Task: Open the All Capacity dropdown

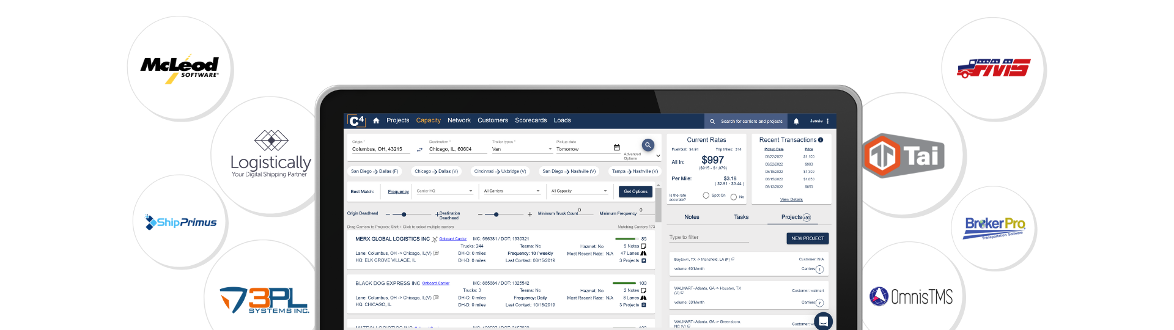Action: click(x=579, y=191)
